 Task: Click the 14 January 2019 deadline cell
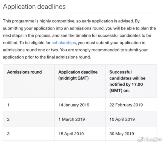[80, 105]
